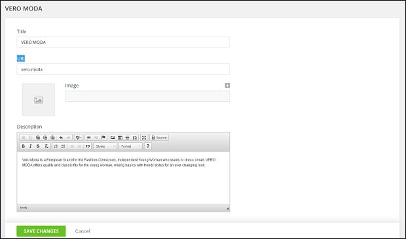Image resolution: width=406 pixels, height=239 pixels.
Task: Open the Styles dropdown
Action: tap(105, 146)
